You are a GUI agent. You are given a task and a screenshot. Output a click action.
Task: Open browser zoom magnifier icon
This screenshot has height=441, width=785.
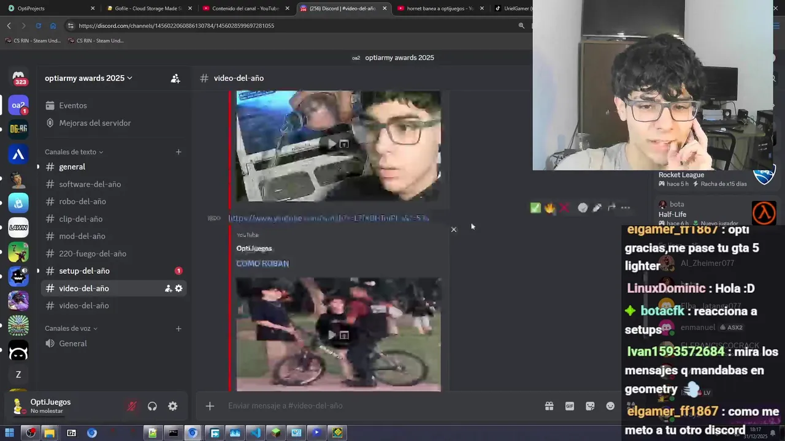(x=521, y=26)
